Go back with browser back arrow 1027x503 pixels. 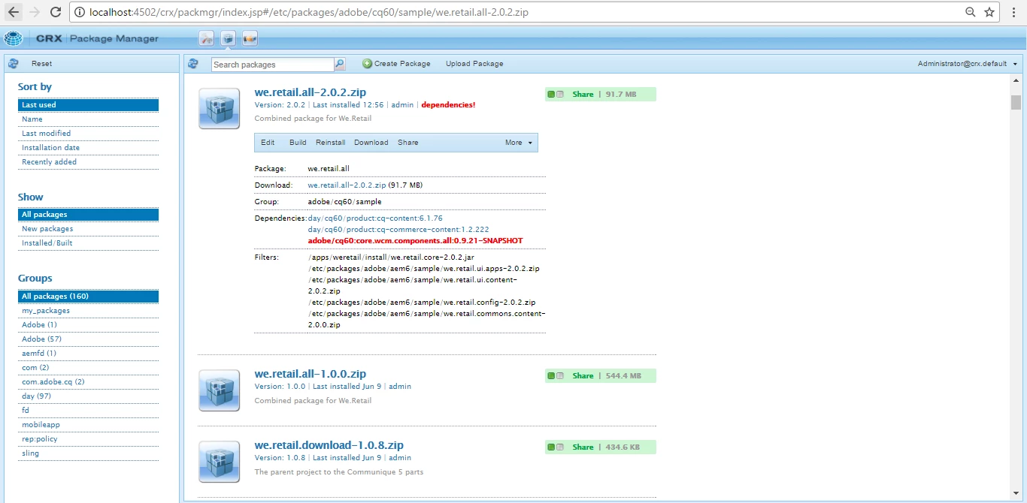(x=14, y=12)
